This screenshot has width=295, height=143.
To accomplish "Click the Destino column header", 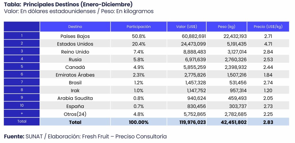I will (75, 27).
